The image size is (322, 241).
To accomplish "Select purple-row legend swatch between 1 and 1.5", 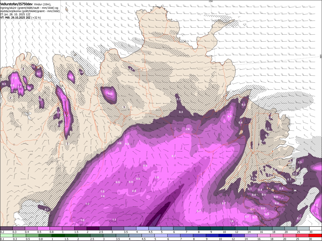I will [x=68, y=228].
